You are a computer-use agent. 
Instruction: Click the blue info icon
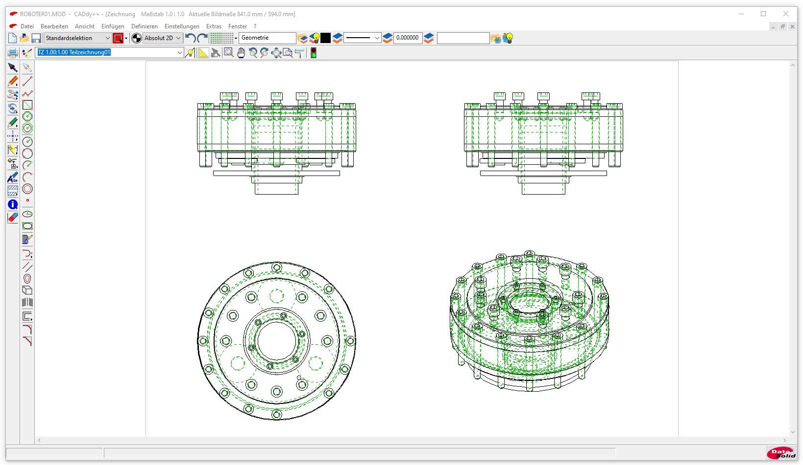[x=13, y=204]
